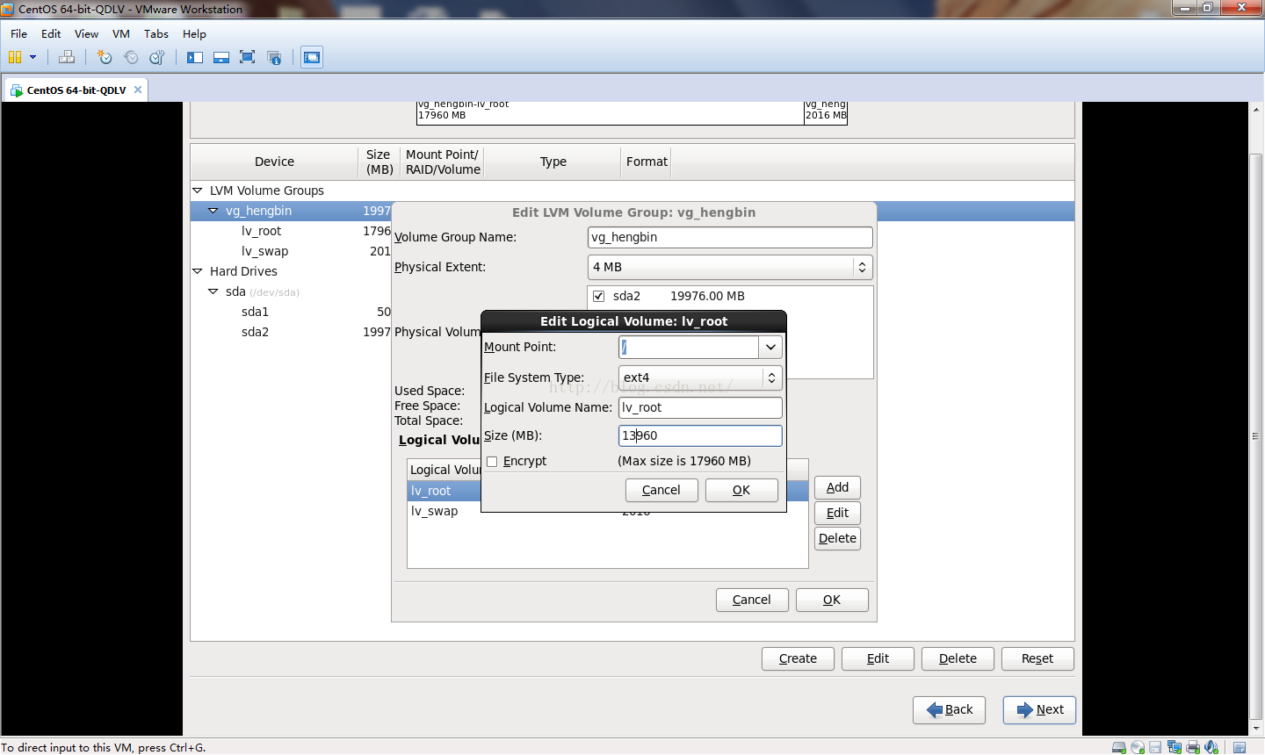Click the Logical Volume Name field
This screenshot has width=1265, height=755.
tap(700, 407)
